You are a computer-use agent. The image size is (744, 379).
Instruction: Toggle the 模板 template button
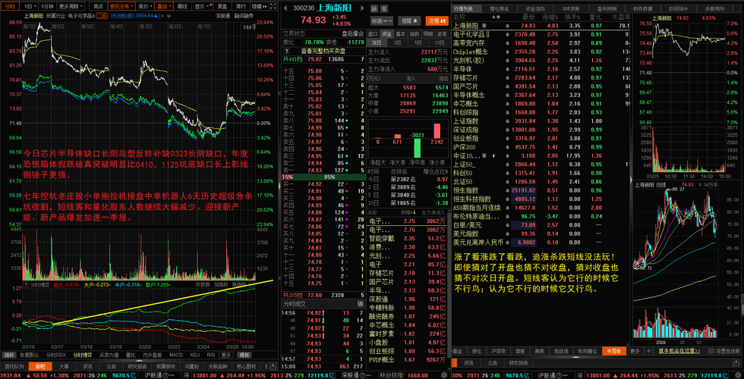coord(244,356)
